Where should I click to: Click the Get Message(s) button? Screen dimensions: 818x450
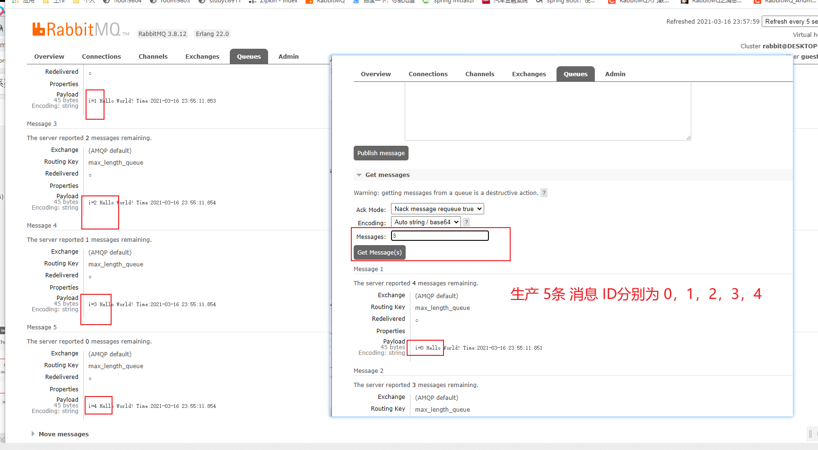click(x=379, y=252)
